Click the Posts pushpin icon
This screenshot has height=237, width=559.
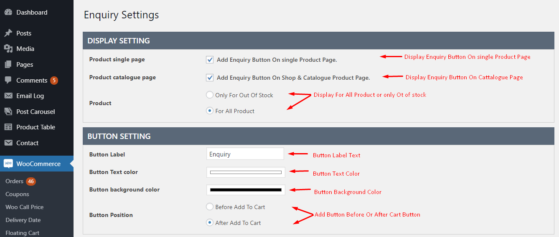[8, 33]
